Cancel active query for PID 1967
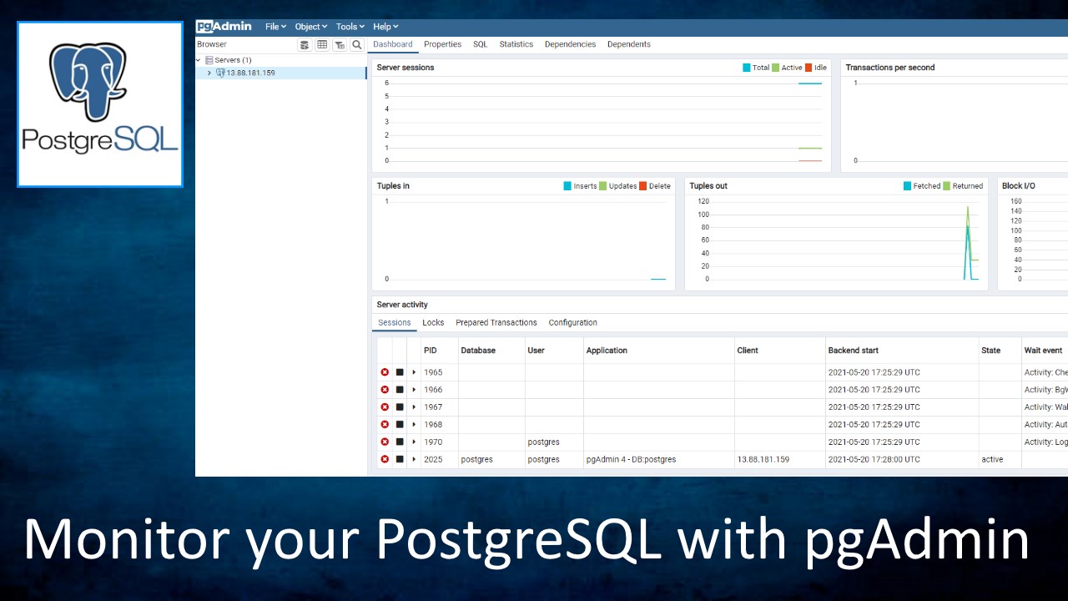The width and height of the screenshot is (1068, 601). 400,407
